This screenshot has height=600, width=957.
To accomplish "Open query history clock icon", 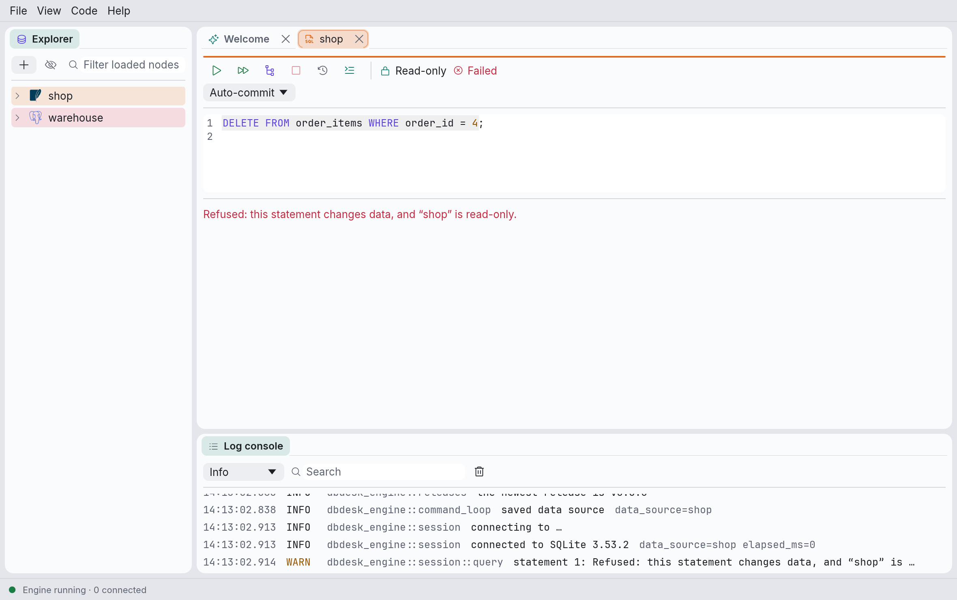I will pyautogui.click(x=322, y=71).
